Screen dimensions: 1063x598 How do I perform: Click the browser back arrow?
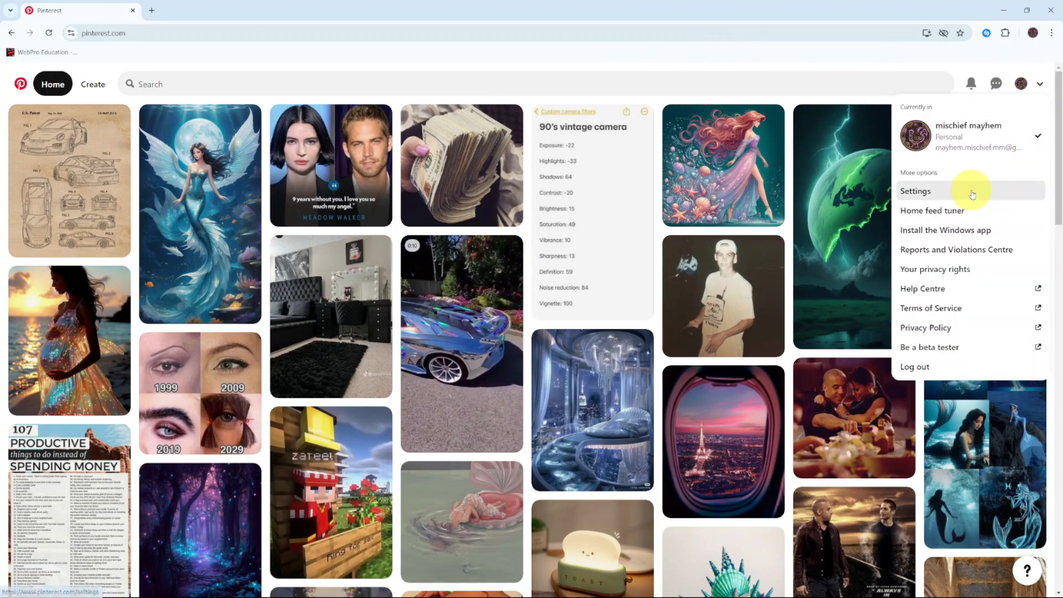[11, 33]
